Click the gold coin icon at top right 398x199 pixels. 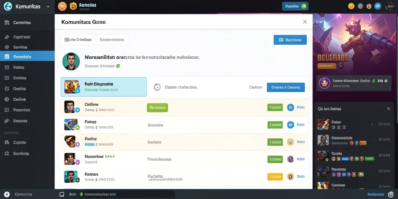[351, 6]
